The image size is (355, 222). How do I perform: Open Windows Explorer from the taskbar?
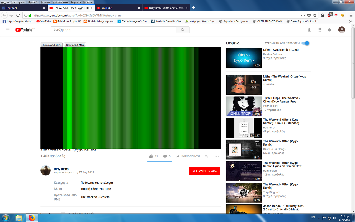(x=19, y=218)
